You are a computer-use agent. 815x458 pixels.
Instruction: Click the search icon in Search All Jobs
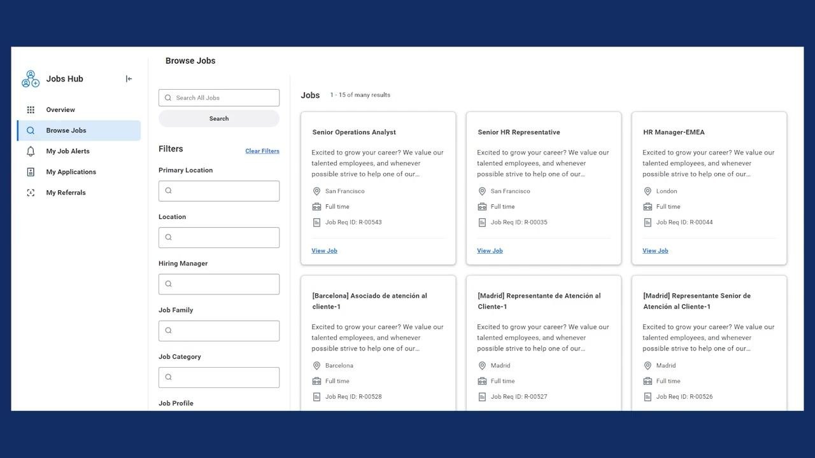point(168,98)
